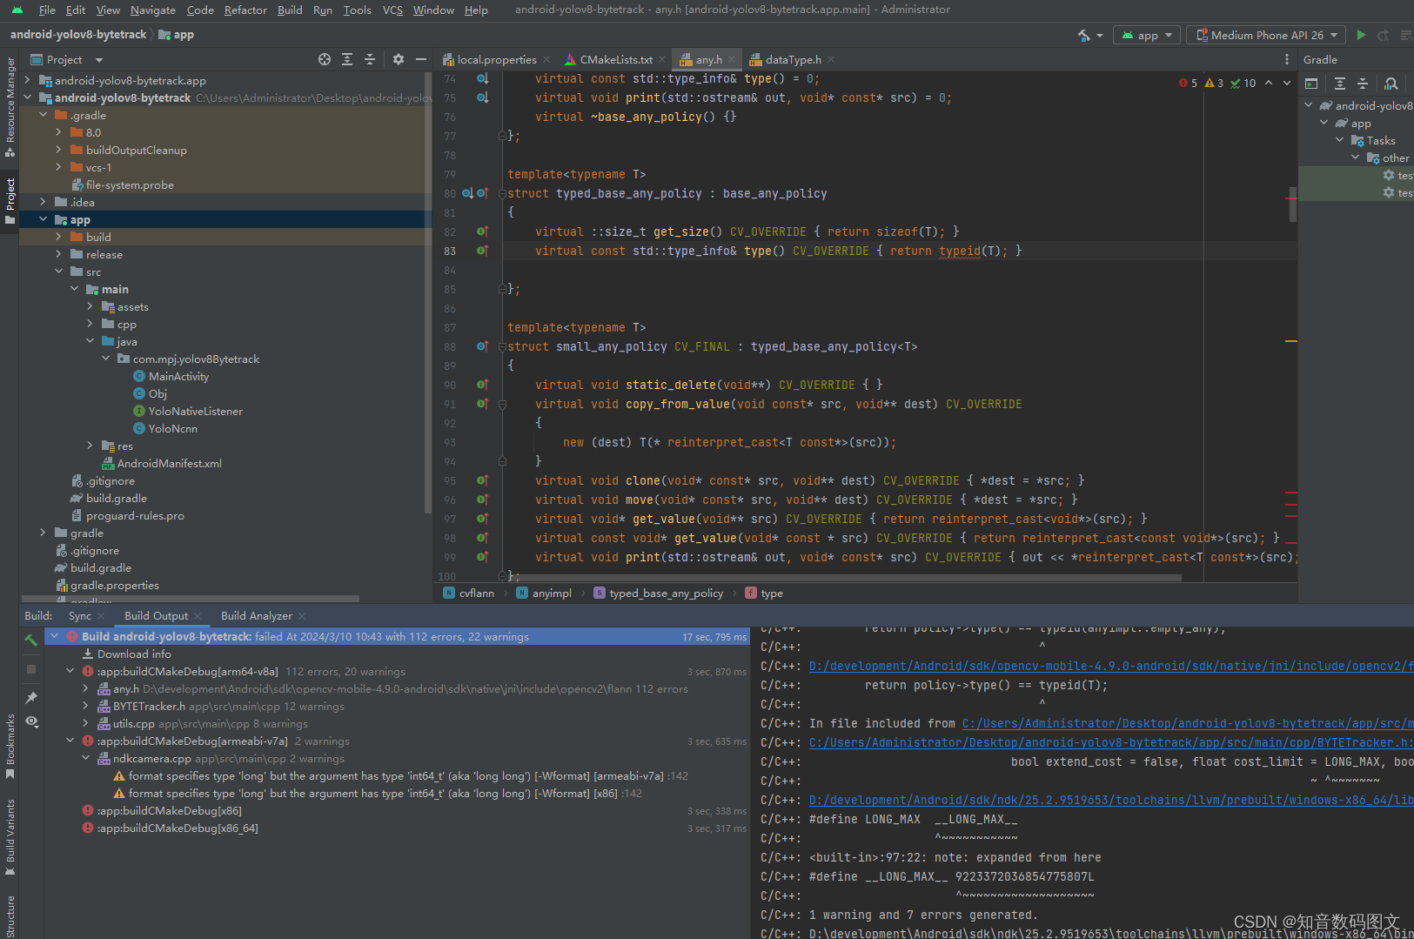Viewport: 1414px width, 939px height.
Task: Open Project view mode dropdown
Action: (x=67, y=59)
